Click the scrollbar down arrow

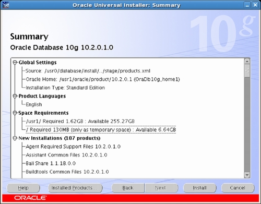tap(247, 175)
